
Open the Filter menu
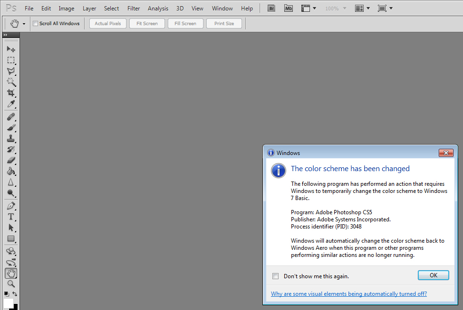[134, 9]
